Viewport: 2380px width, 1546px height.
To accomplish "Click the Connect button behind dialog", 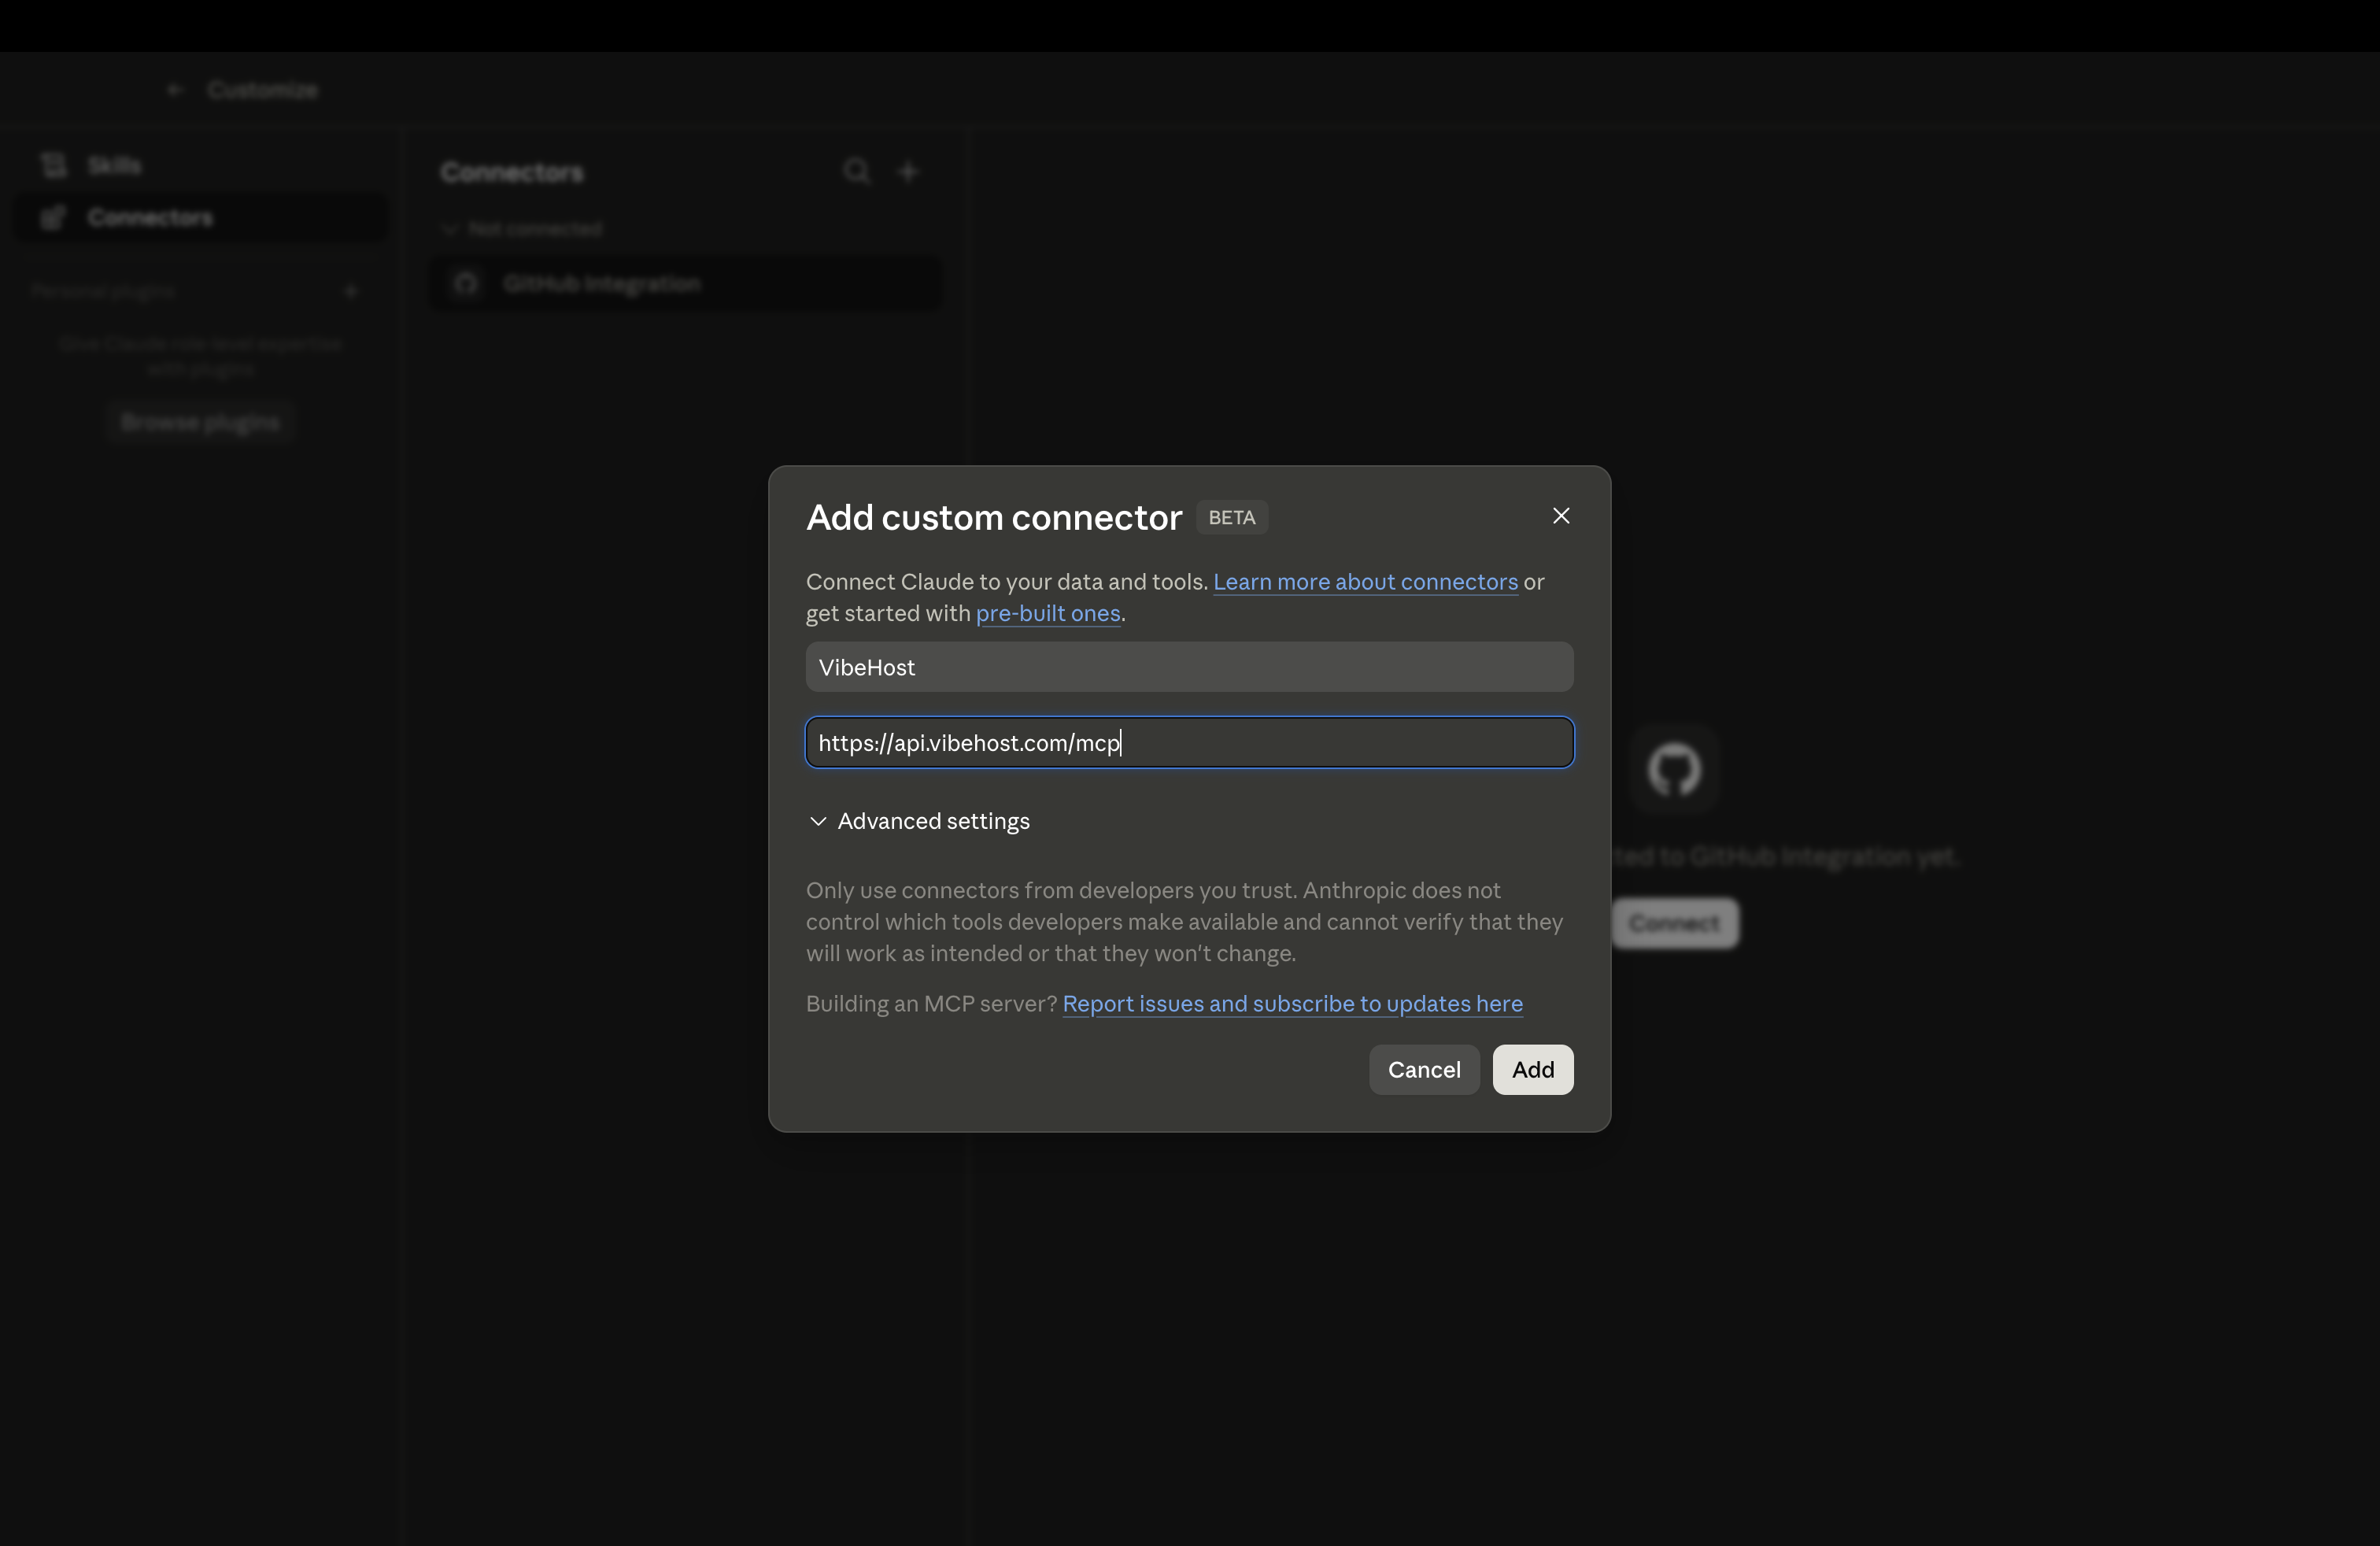I will point(1675,923).
